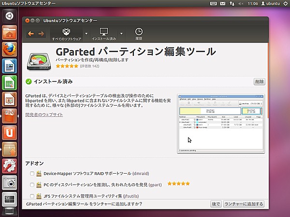Viewport: 290px width, 217px height.
Task: Go back with the left arrow button
Action: (31, 34)
